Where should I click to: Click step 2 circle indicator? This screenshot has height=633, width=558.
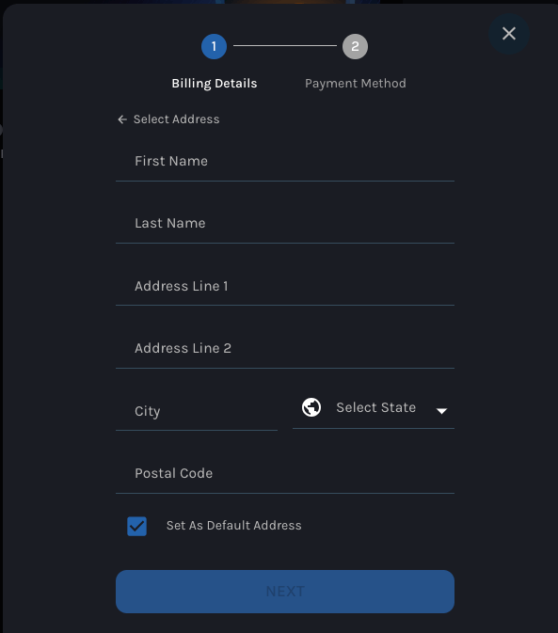tap(355, 46)
